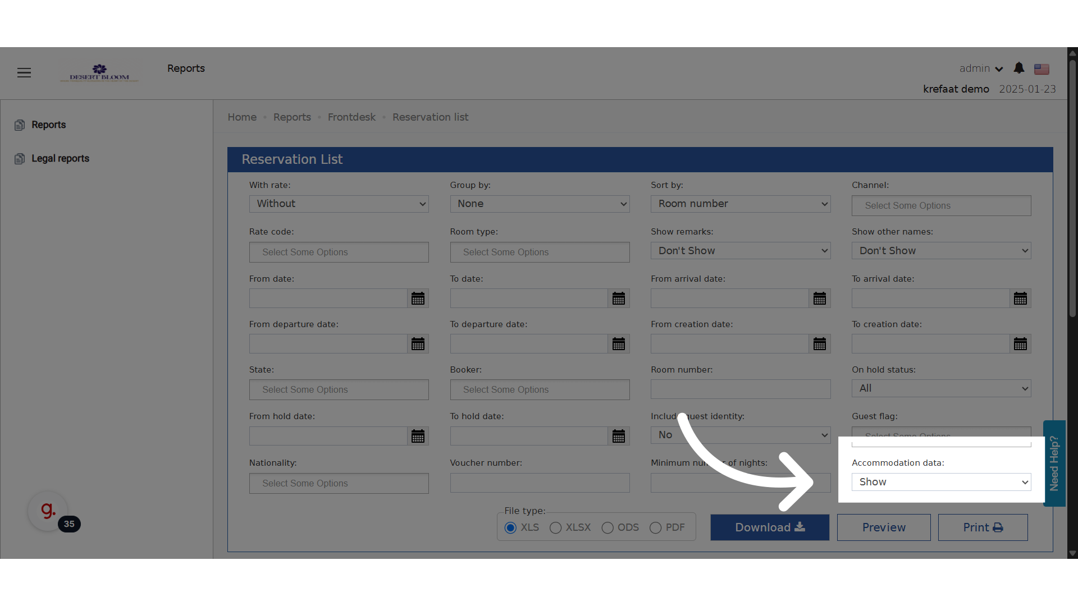The image size is (1078, 606).
Task: Open calendar picker for To creation date
Action: point(1020,344)
